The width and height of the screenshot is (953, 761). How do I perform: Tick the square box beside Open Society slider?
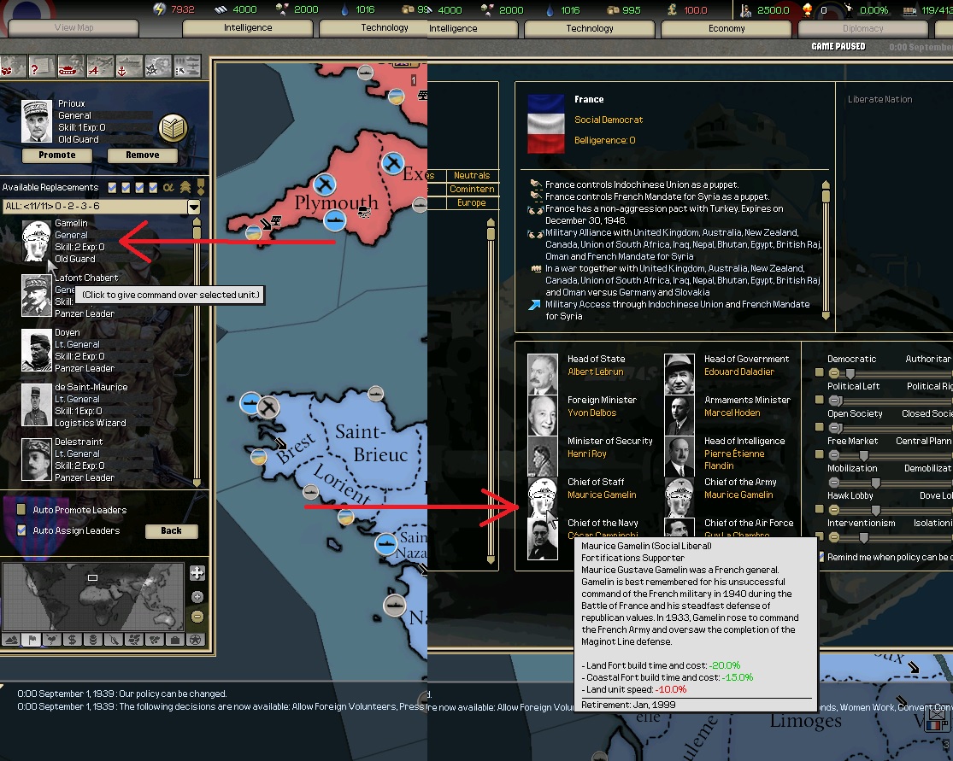coord(820,427)
